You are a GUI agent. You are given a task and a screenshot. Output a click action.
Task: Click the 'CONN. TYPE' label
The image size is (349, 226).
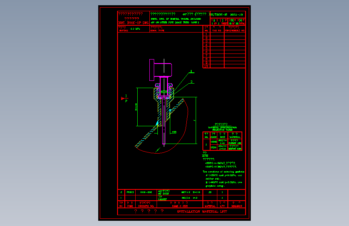coord(157,31)
